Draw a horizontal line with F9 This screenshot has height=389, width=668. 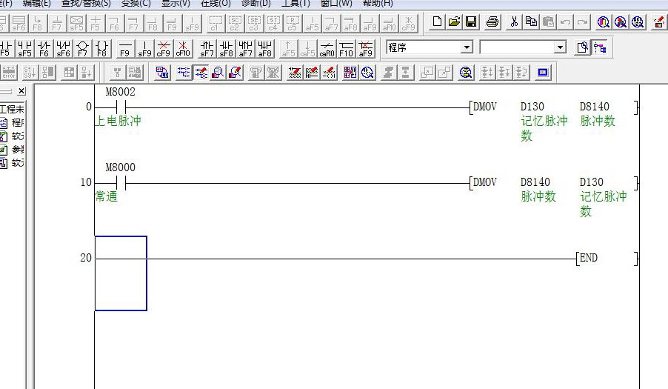coord(125,49)
